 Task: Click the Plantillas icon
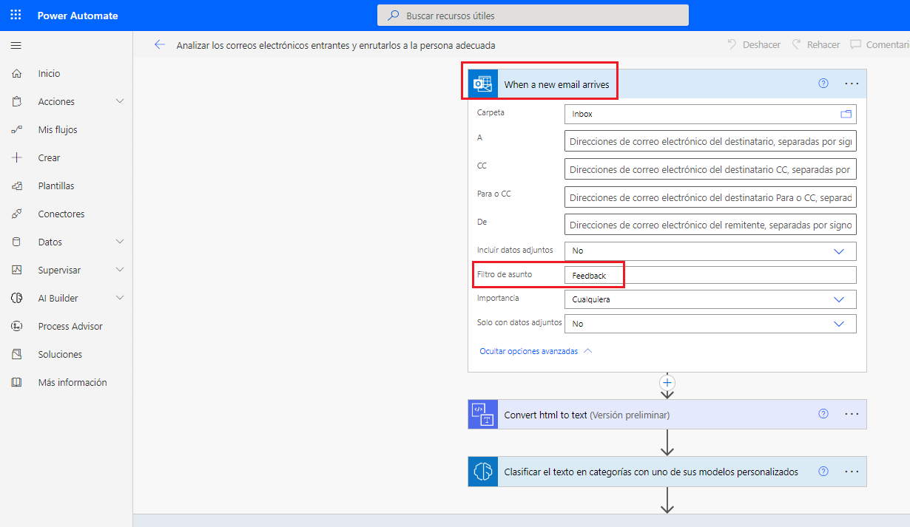(x=17, y=186)
